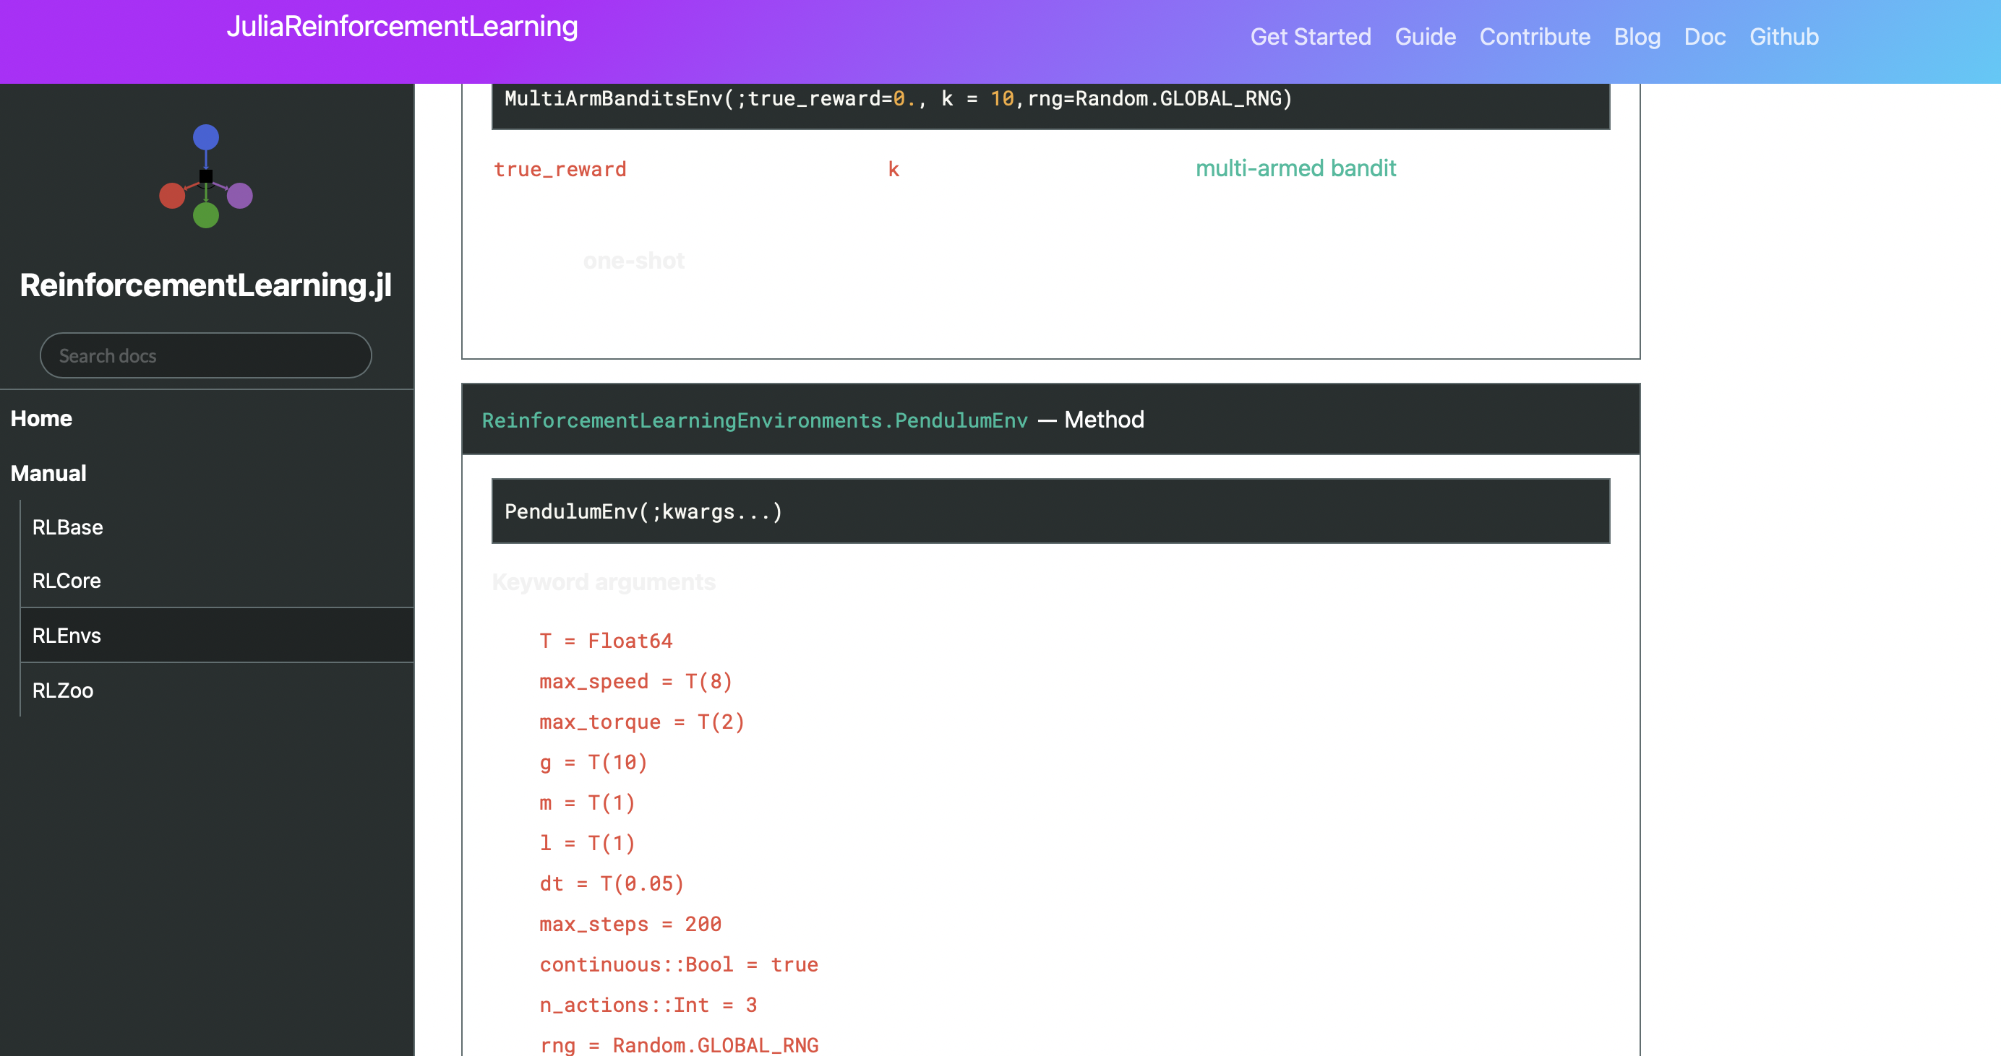Click the true_reward parameter link

(x=560, y=169)
